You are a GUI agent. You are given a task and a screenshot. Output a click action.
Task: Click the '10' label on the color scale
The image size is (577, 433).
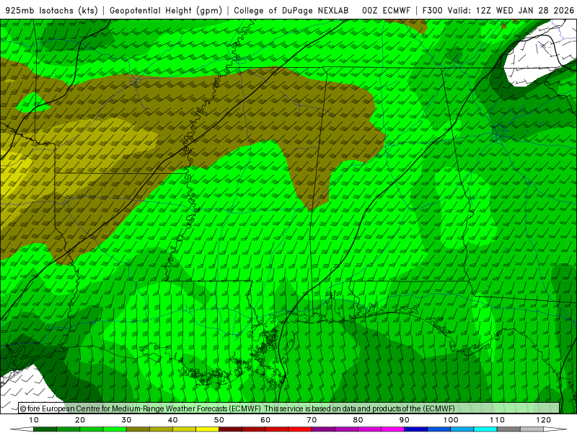pos(33,420)
